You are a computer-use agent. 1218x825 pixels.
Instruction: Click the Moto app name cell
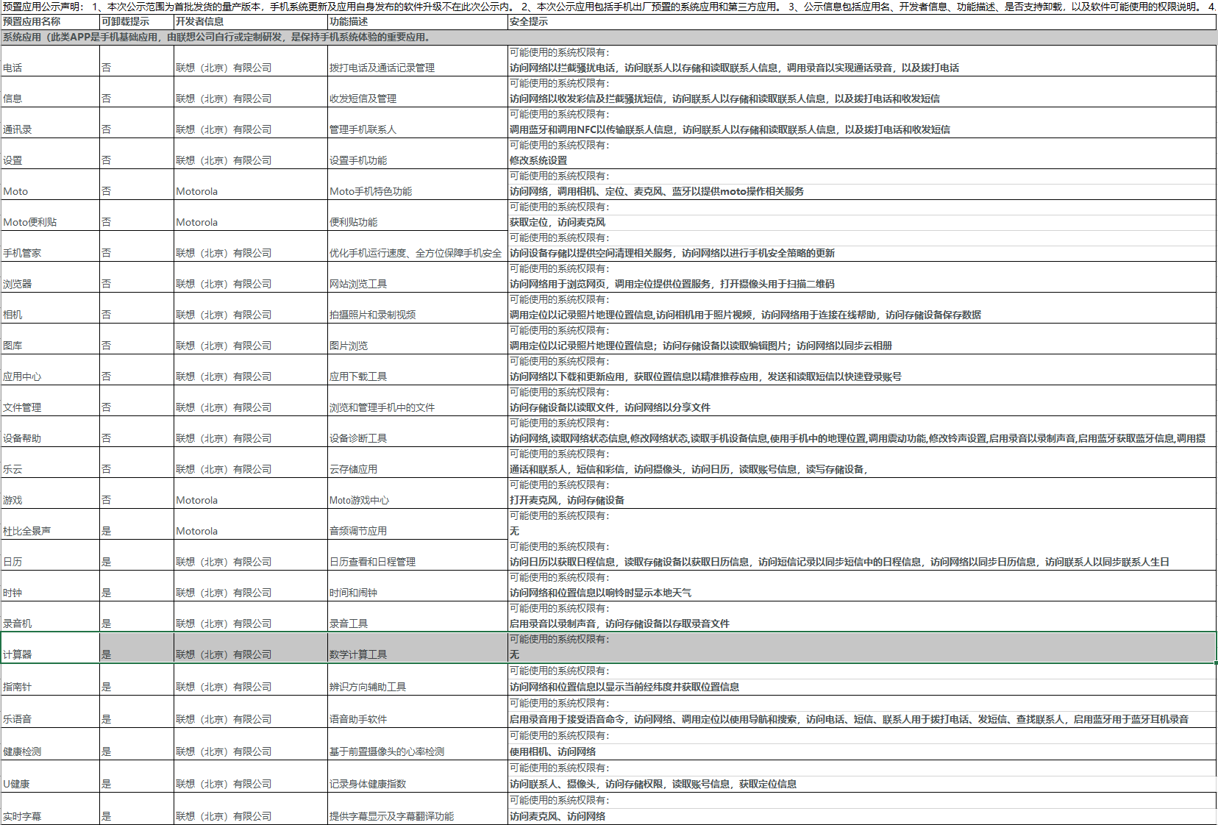tap(50, 185)
